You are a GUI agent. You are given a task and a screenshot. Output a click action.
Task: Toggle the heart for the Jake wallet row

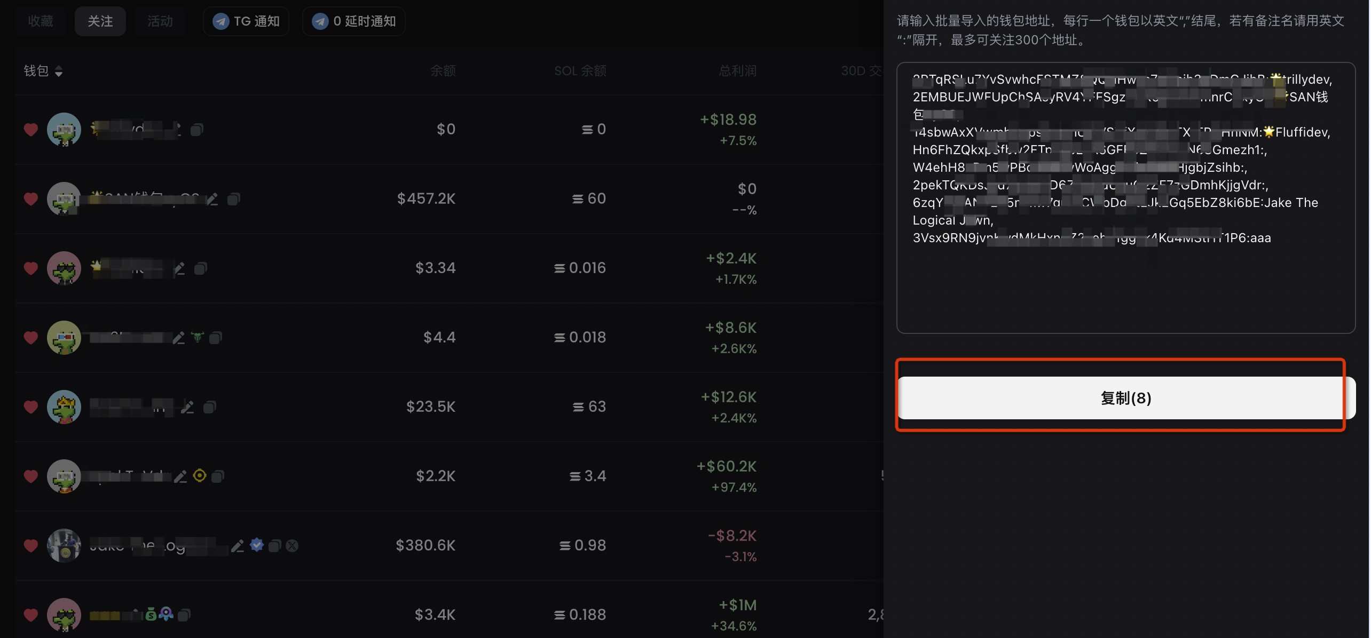(x=31, y=545)
